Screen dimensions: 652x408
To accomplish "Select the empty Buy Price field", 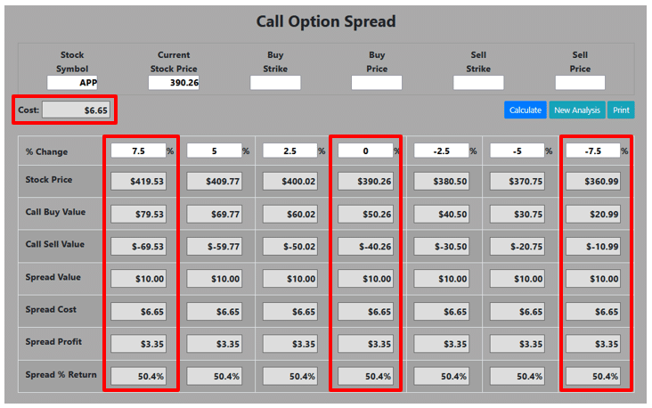I will 377,83.
